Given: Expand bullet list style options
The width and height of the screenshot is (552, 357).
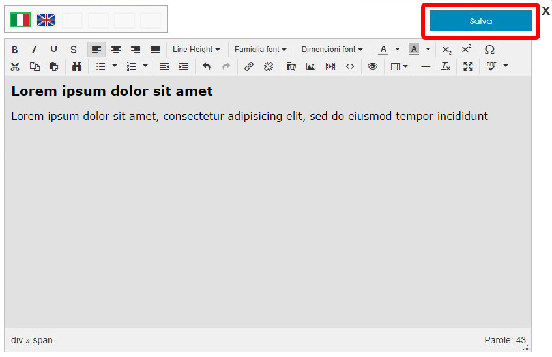Looking at the screenshot, I should point(115,66).
